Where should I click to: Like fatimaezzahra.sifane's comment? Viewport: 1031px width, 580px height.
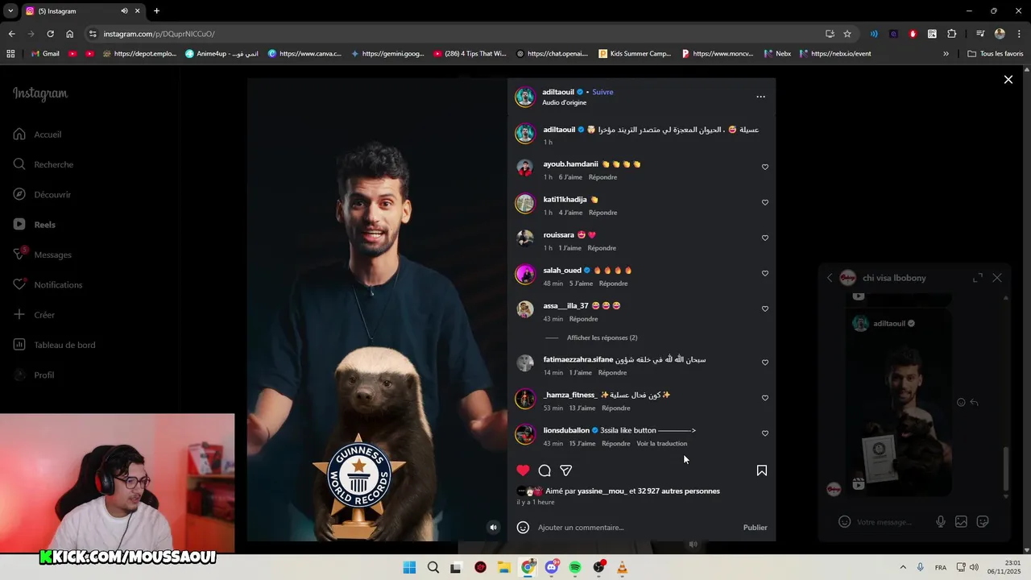pos(765,363)
